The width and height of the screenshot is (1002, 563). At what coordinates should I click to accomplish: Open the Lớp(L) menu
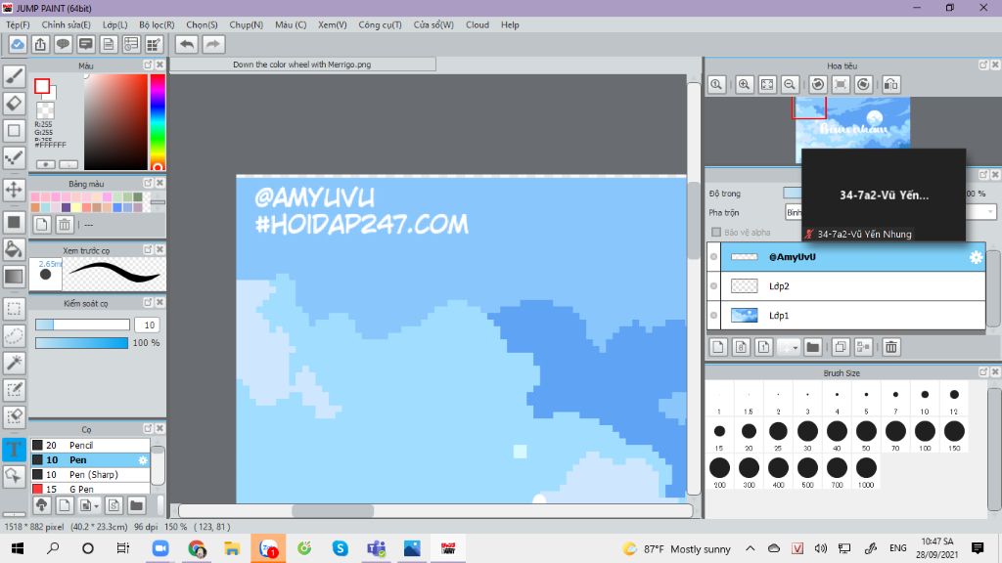click(115, 24)
